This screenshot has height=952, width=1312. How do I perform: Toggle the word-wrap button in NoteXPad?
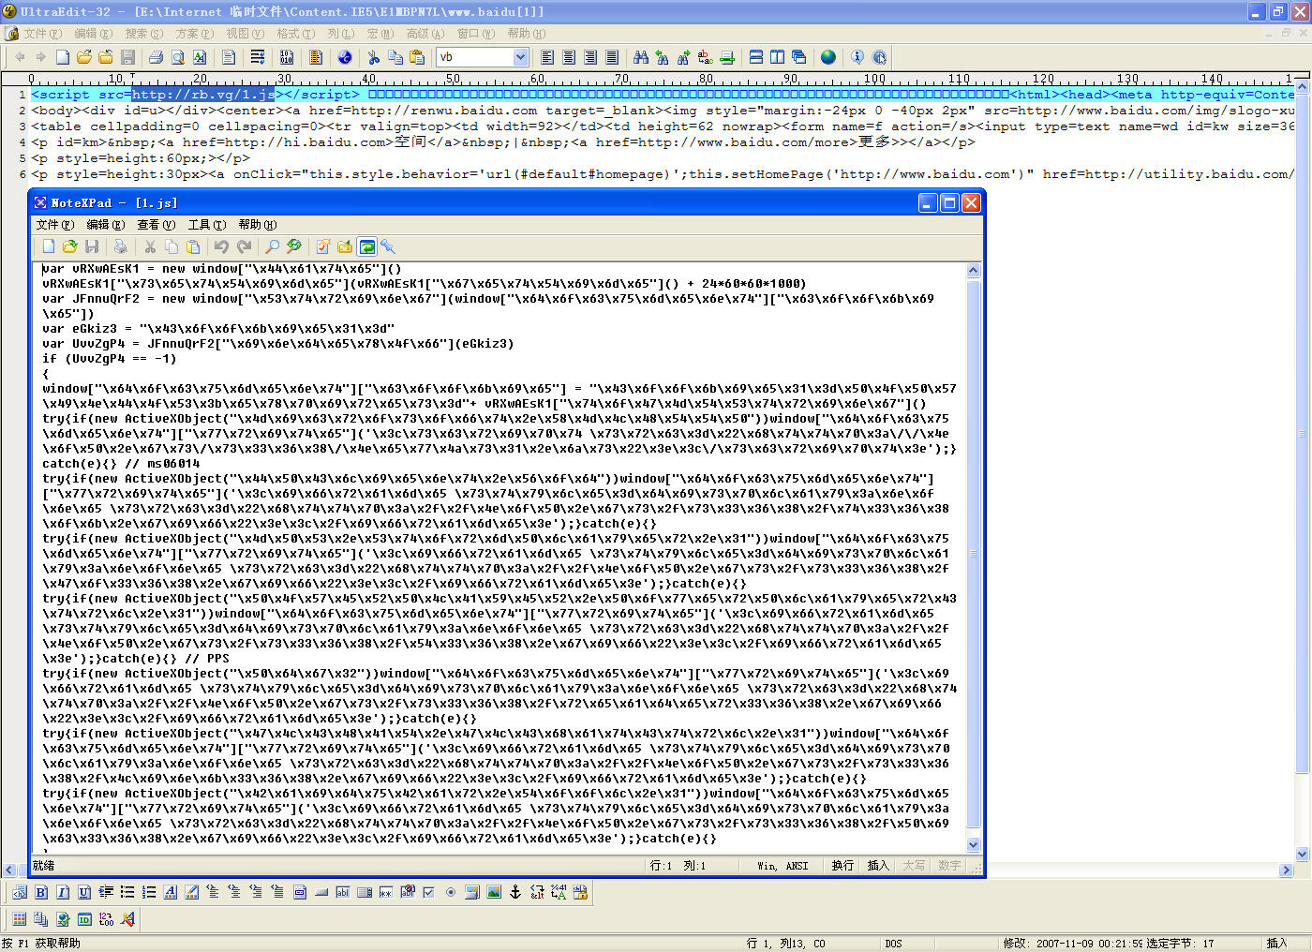367,246
